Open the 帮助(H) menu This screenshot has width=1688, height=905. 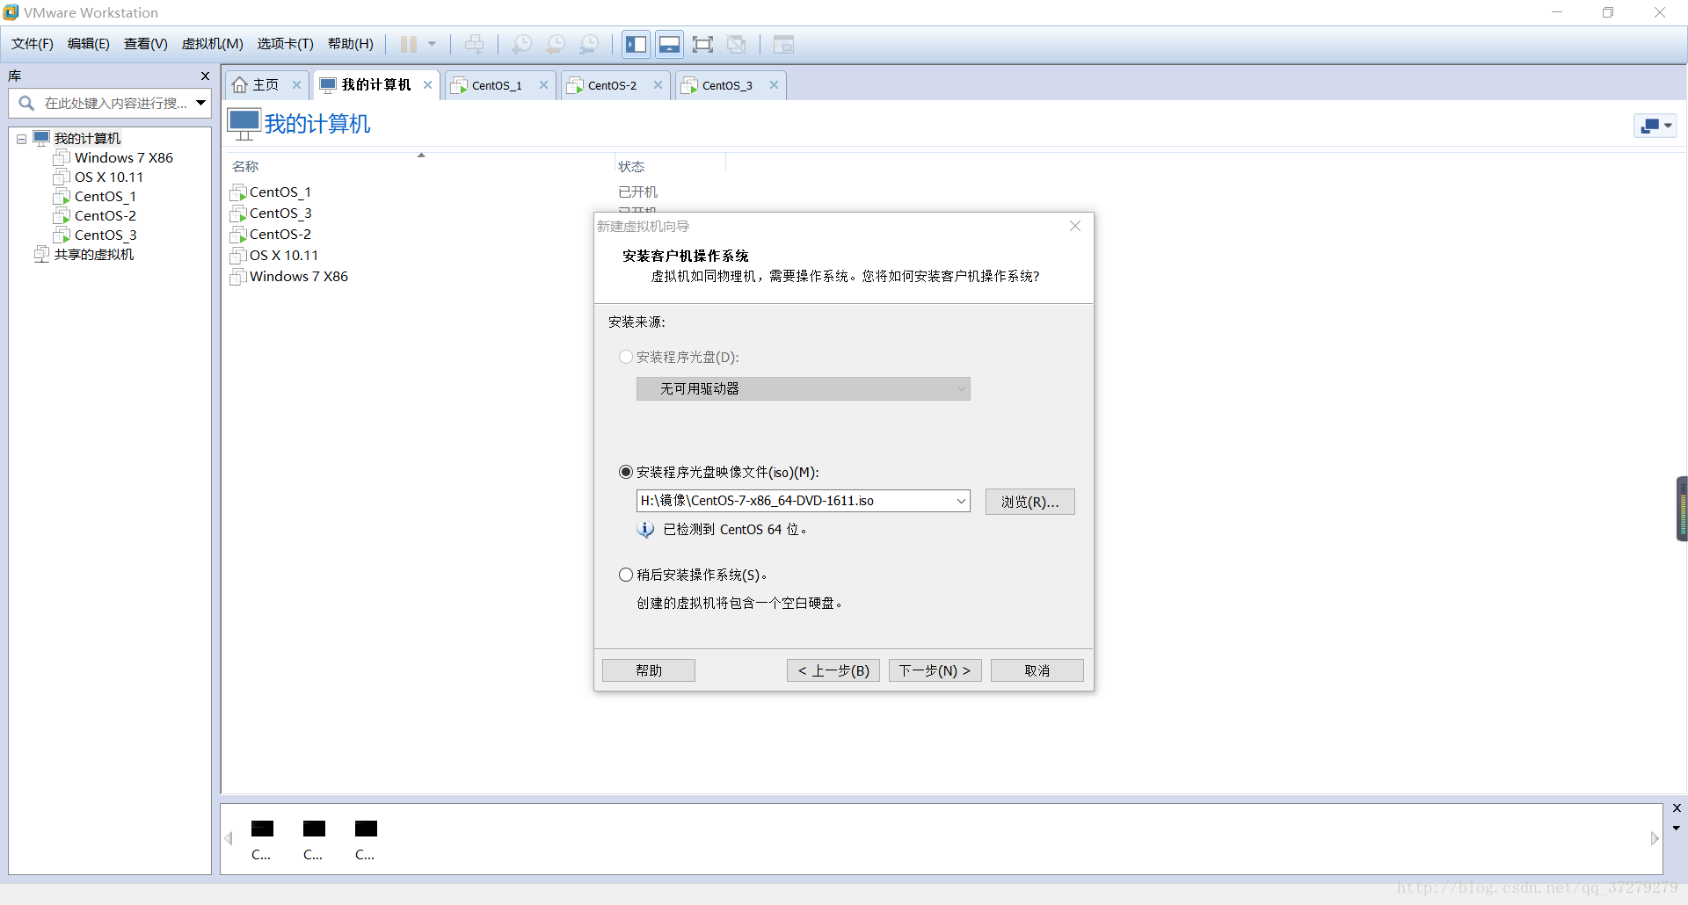click(351, 44)
